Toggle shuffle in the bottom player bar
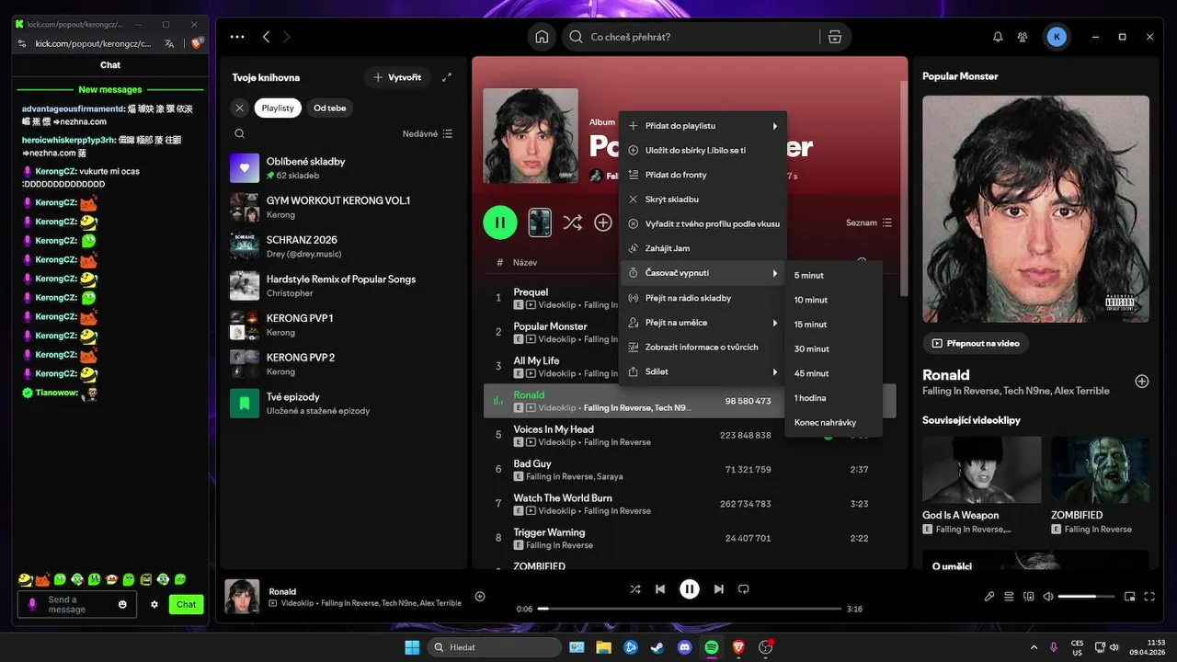The width and height of the screenshot is (1177, 662). [x=634, y=589]
